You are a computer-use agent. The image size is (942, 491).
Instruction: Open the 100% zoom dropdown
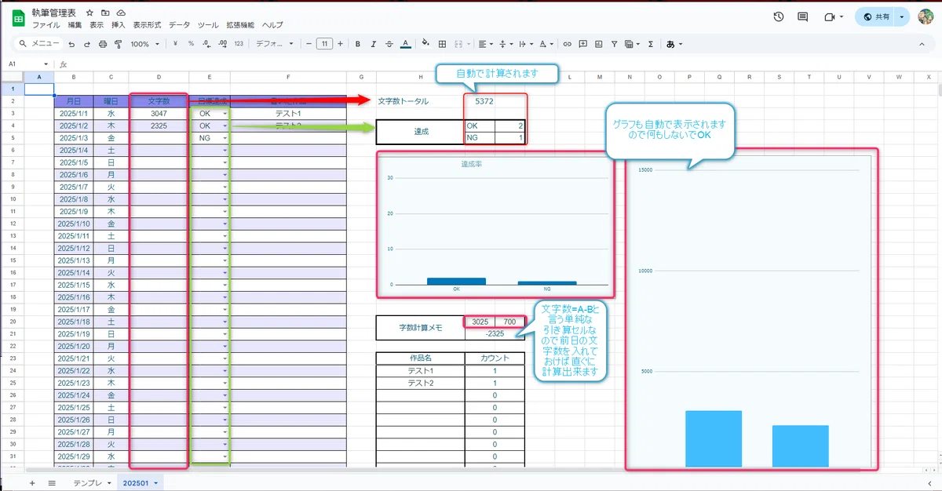pos(144,44)
